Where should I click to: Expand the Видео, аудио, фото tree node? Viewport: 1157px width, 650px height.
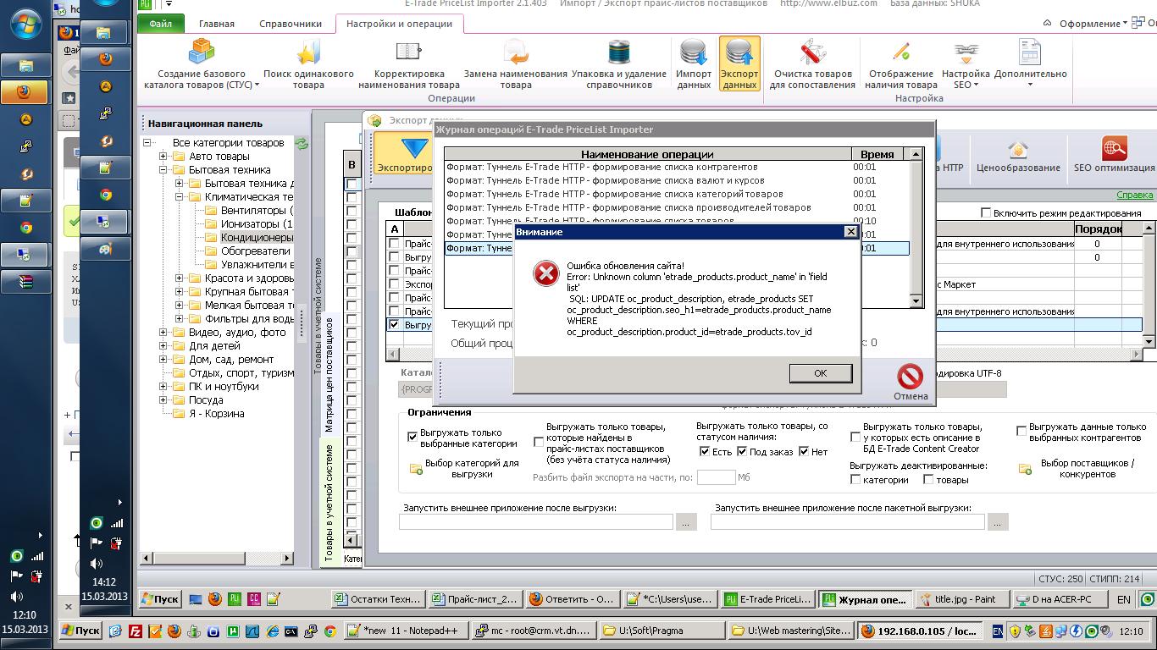pos(163,333)
